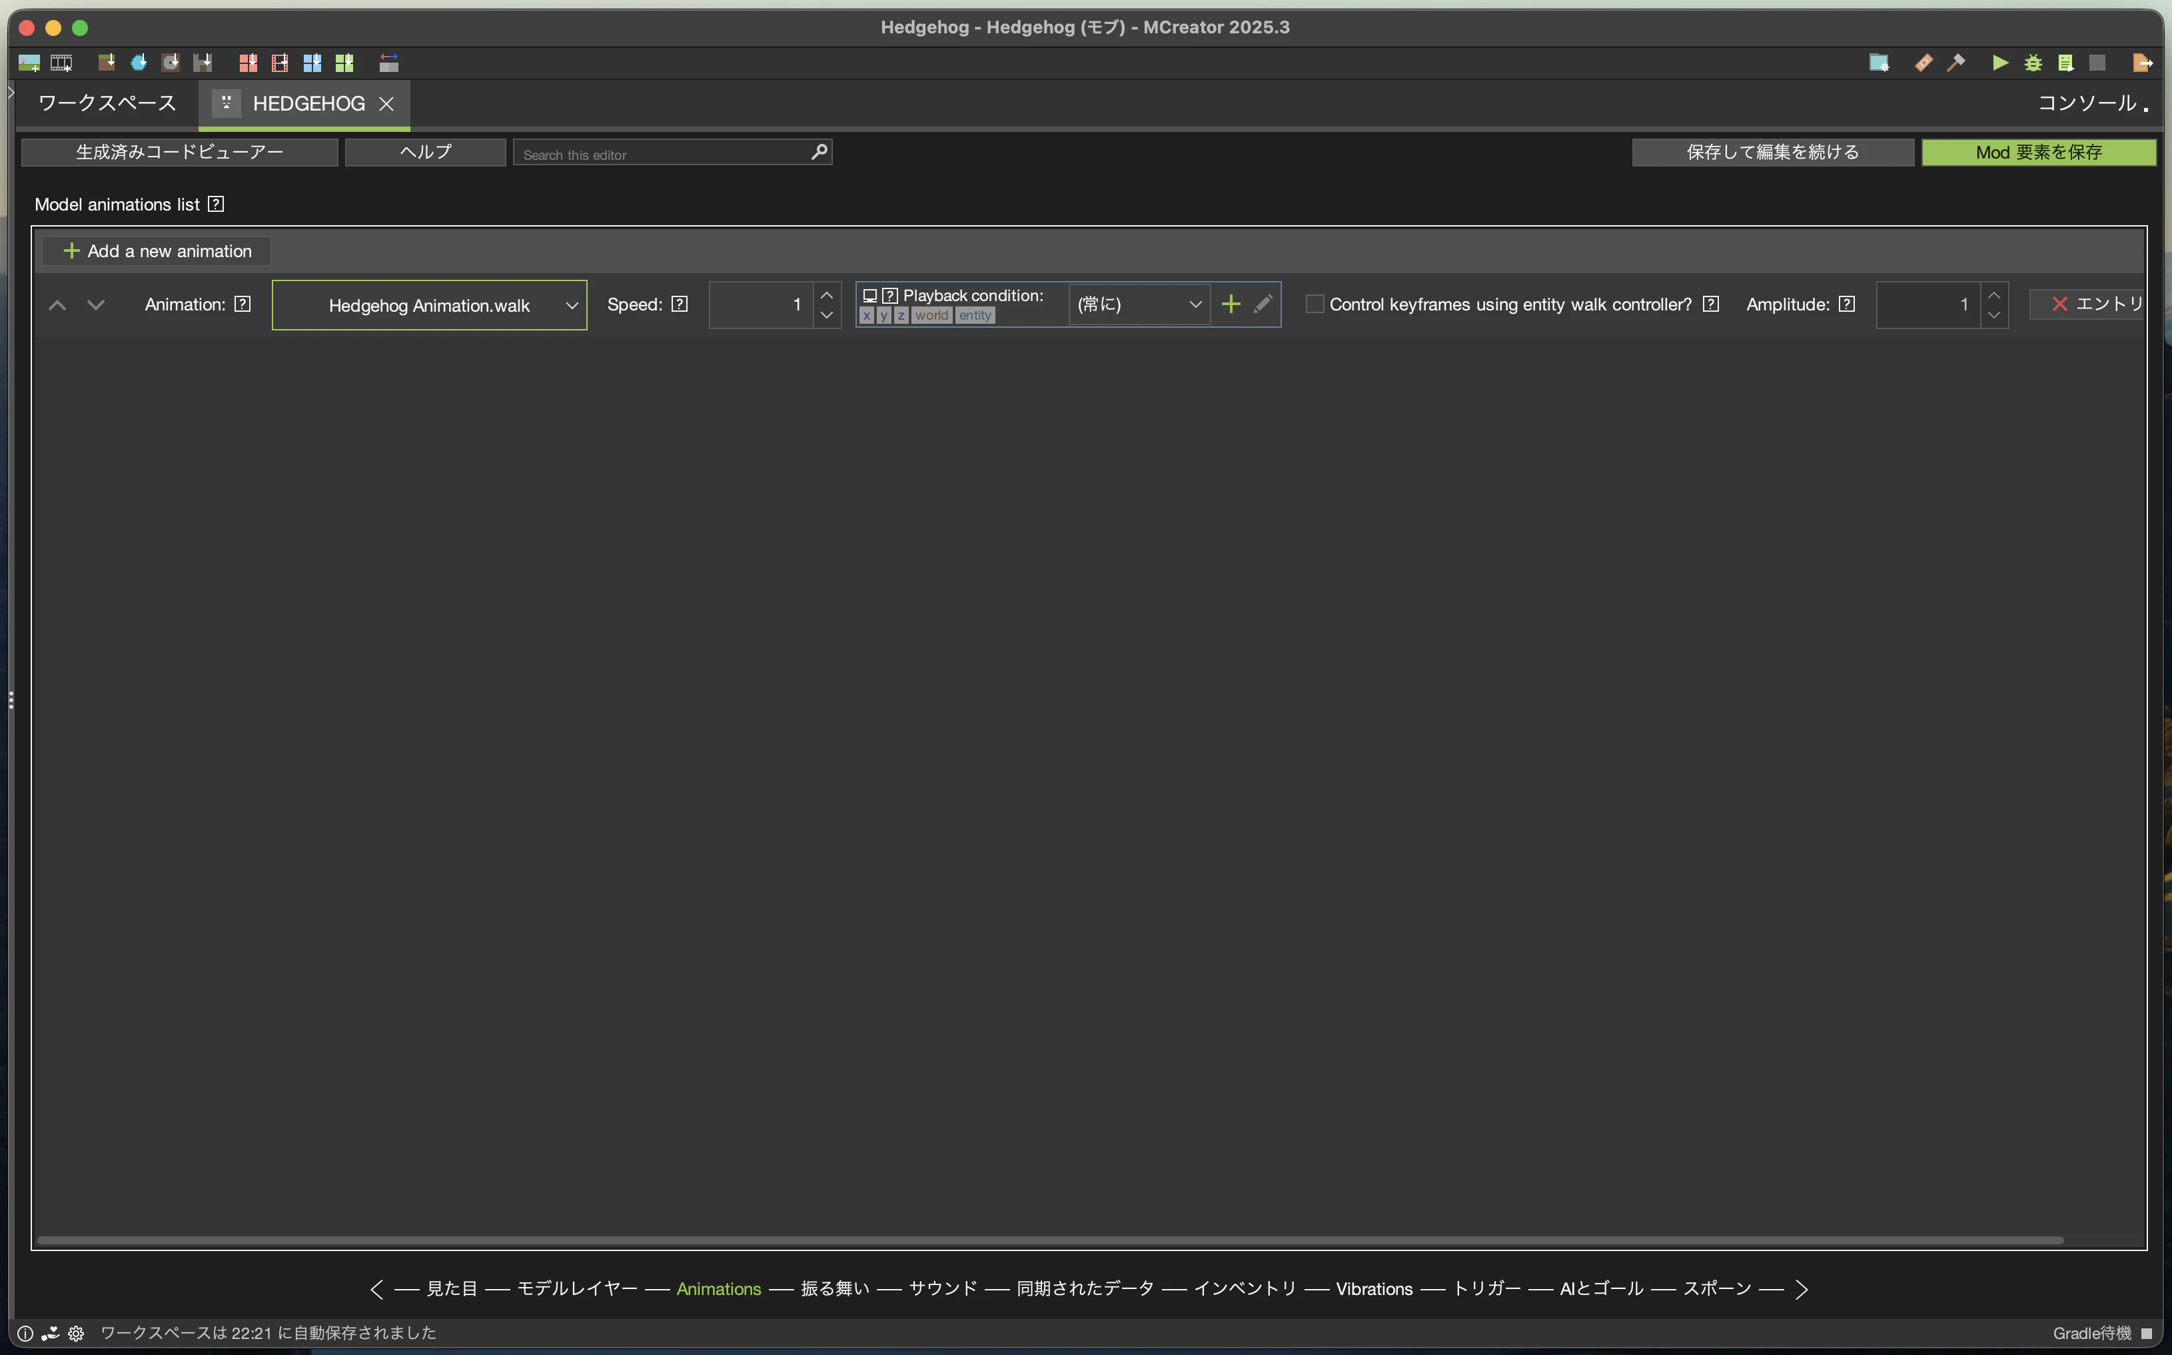2172x1355 pixels.
Task: Click the export mod file icon
Action: click(x=2143, y=63)
